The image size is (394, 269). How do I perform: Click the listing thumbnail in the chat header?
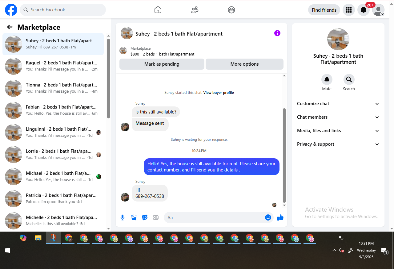pyautogui.click(x=127, y=33)
